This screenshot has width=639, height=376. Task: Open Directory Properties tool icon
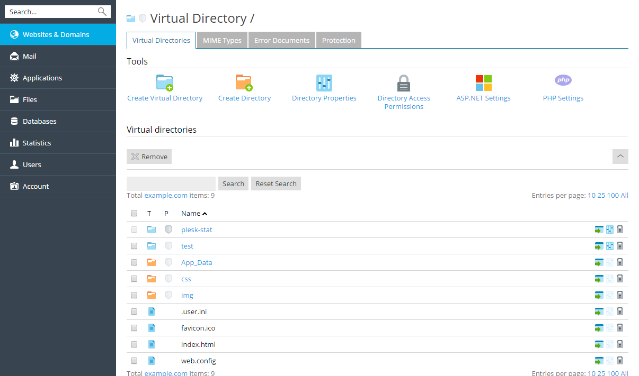324,83
